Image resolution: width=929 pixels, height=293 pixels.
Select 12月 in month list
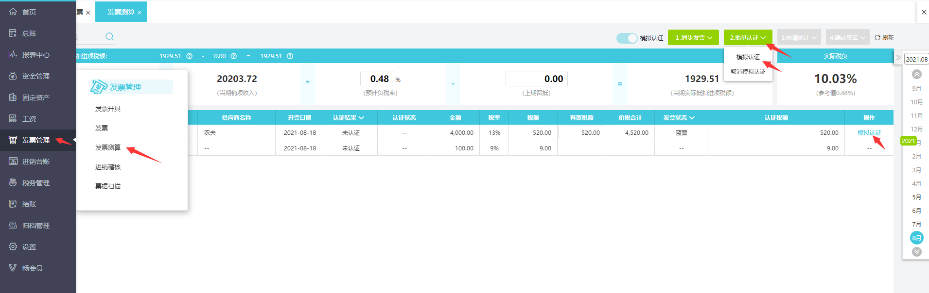pos(917,129)
